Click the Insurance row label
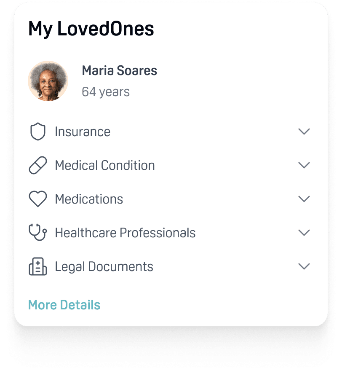Image resolution: width=342 pixels, height=376 pixels. (x=82, y=131)
